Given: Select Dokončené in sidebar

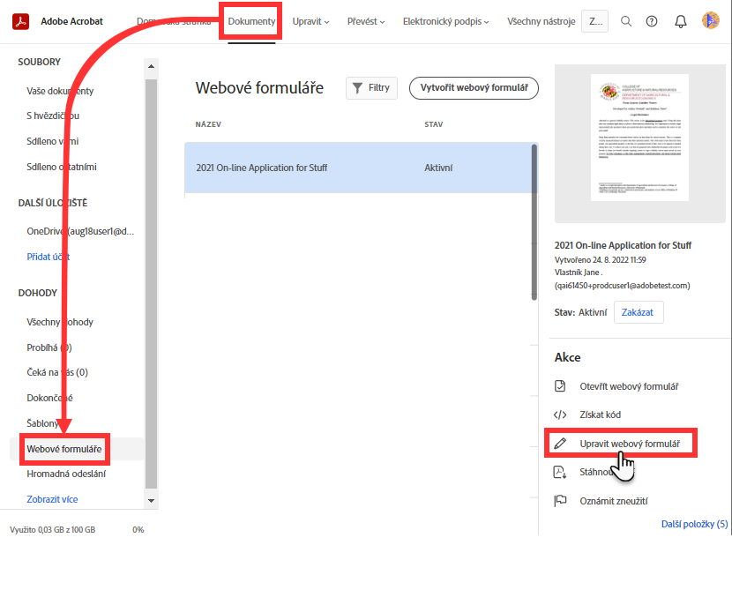Looking at the screenshot, I should (x=49, y=398).
